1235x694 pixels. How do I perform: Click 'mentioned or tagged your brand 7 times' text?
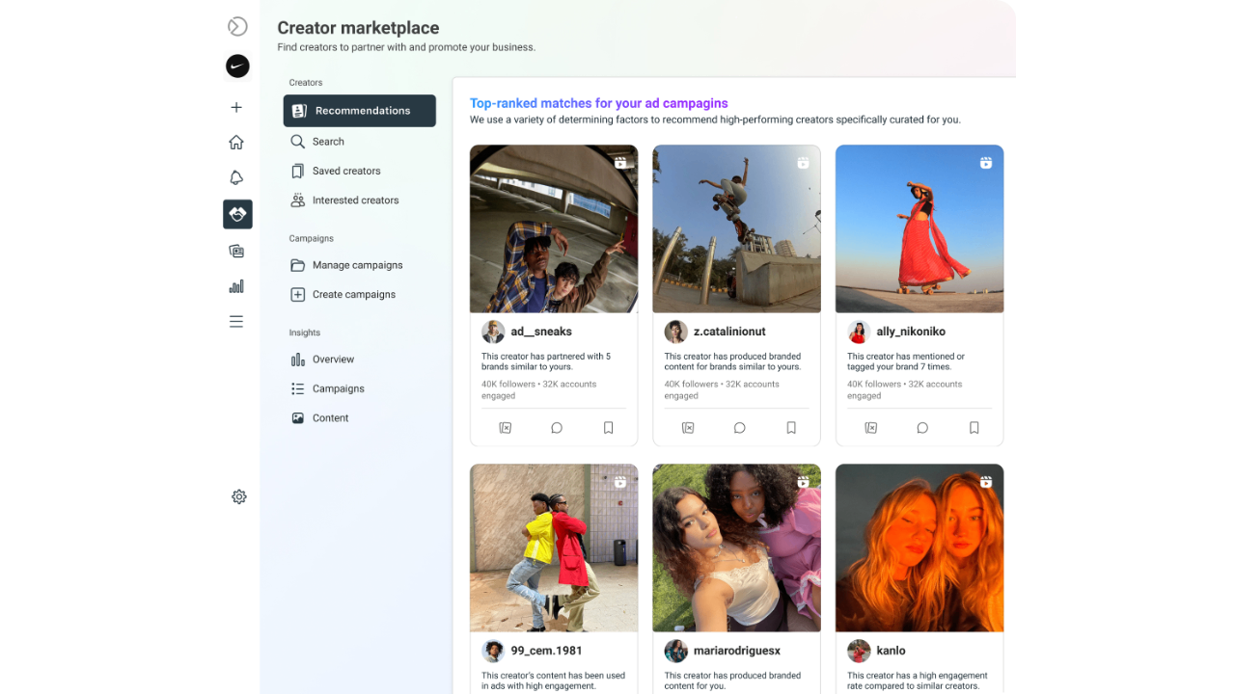[x=906, y=361]
